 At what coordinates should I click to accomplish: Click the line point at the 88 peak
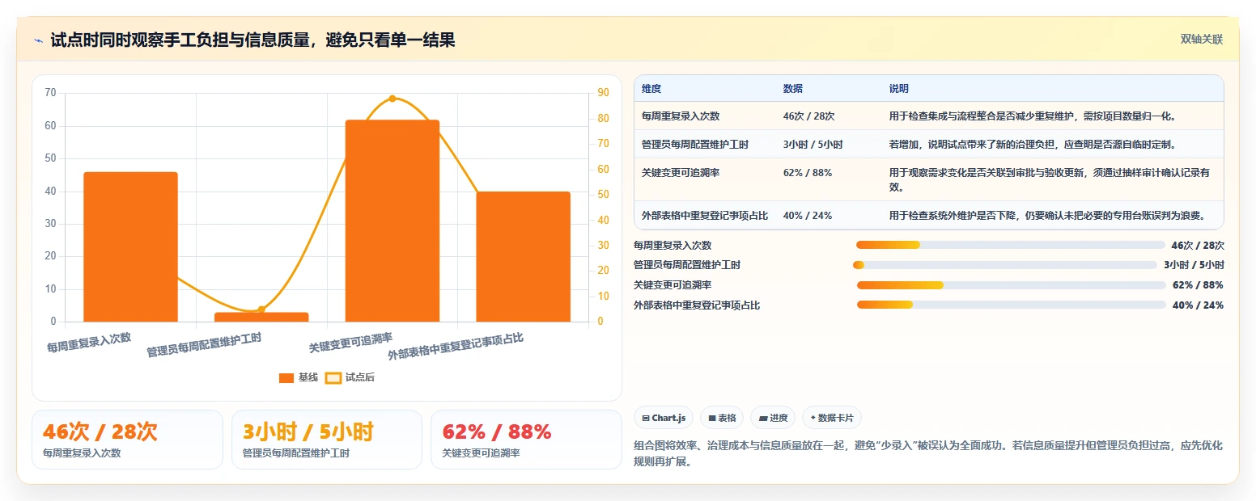coord(392,99)
